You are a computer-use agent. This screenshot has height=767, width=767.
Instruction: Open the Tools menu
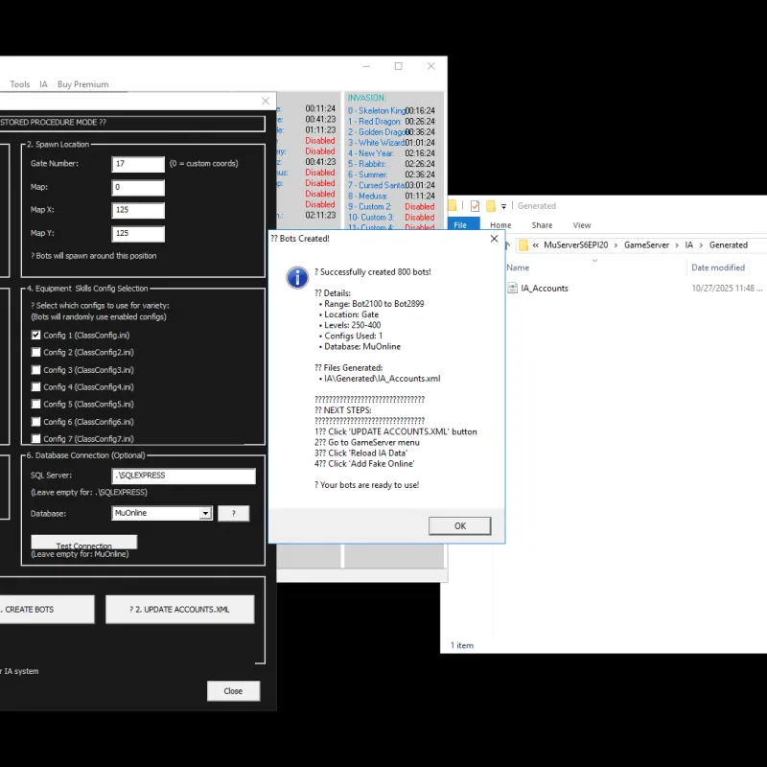click(20, 84)
